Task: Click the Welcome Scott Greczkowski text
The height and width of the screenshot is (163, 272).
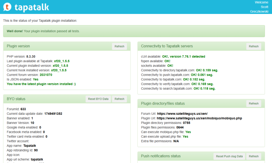Action: click(x=259, y=7)
